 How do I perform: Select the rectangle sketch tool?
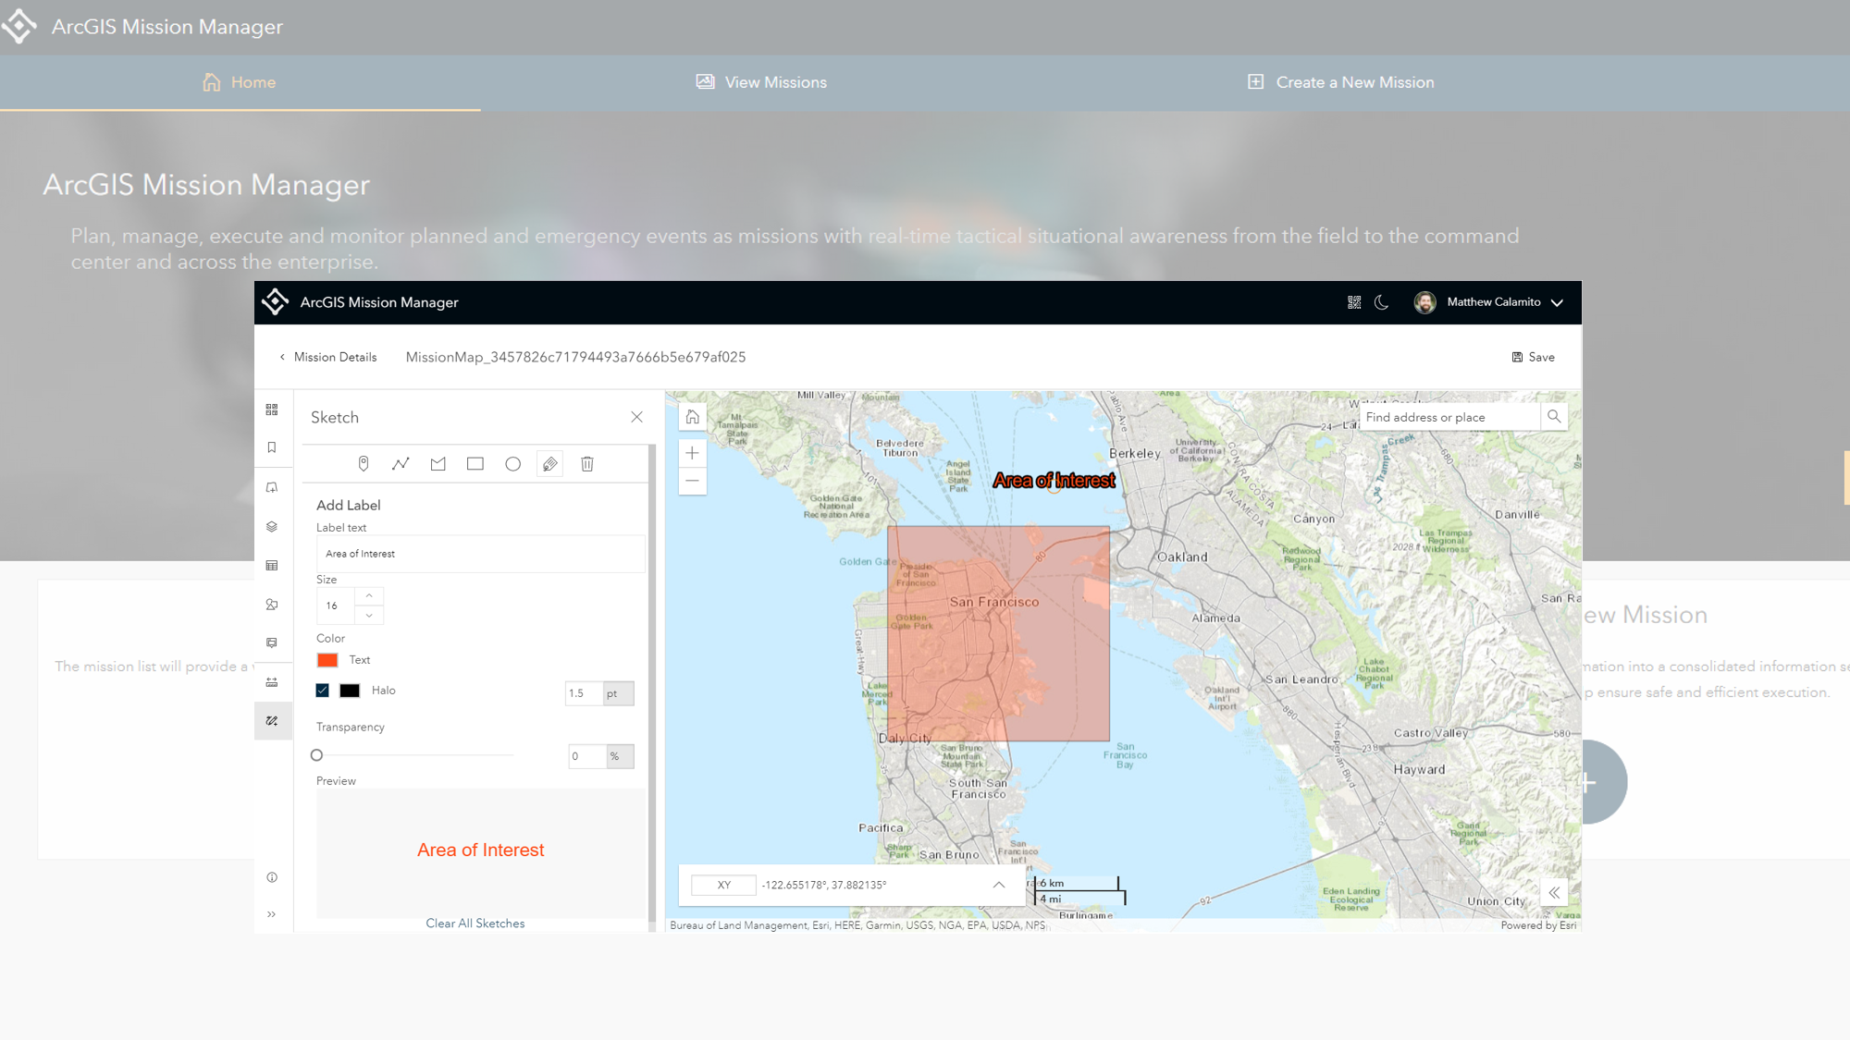point(475,463)
